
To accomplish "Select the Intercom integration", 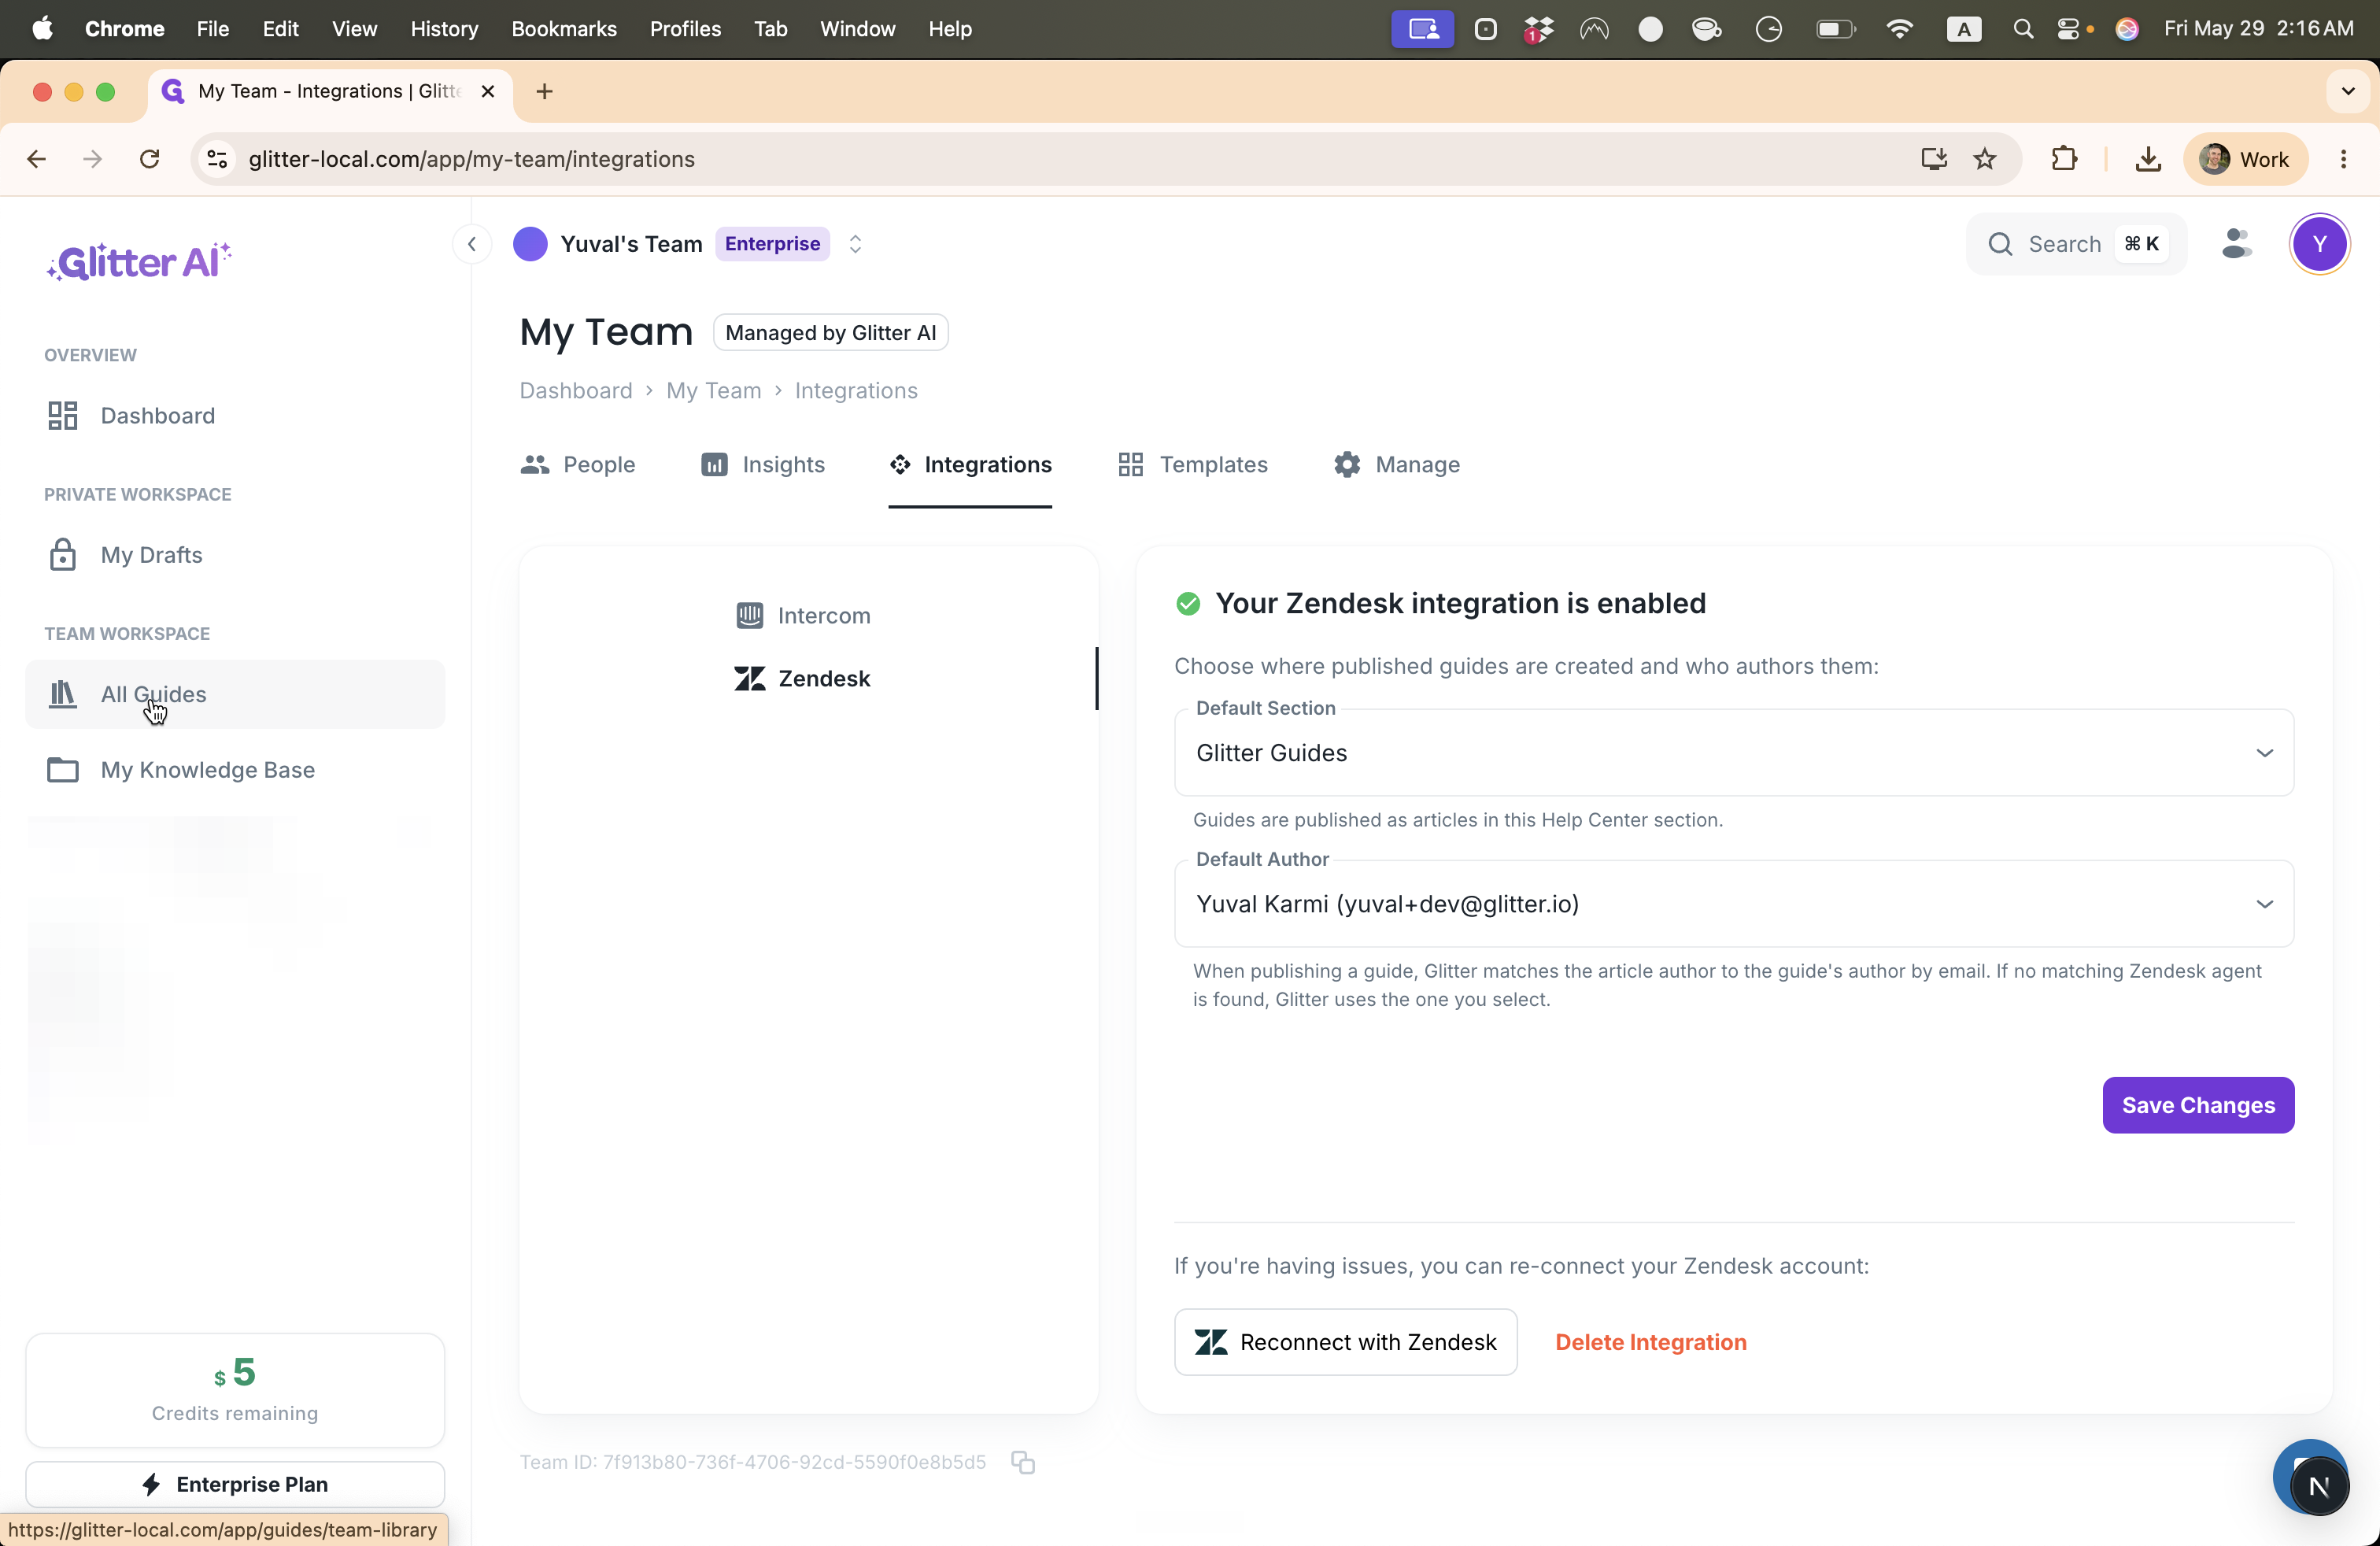I will coord(803,615).
